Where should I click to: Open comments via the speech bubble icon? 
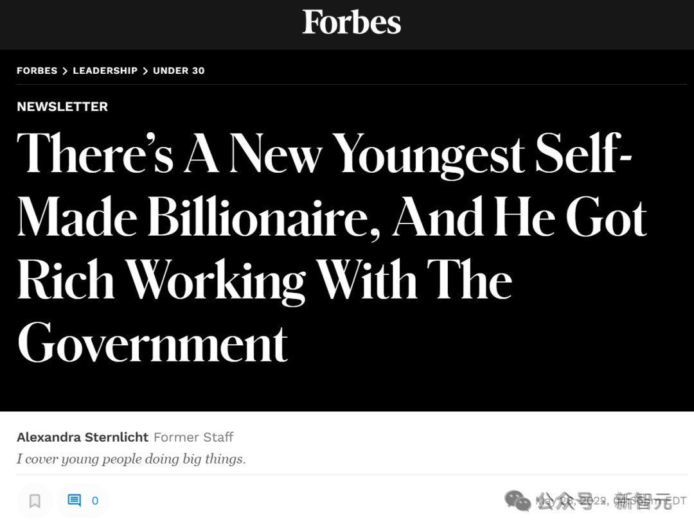click(x=74, y=501)
